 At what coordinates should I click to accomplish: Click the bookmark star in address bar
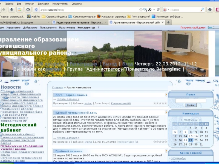[x=141, y=10]
